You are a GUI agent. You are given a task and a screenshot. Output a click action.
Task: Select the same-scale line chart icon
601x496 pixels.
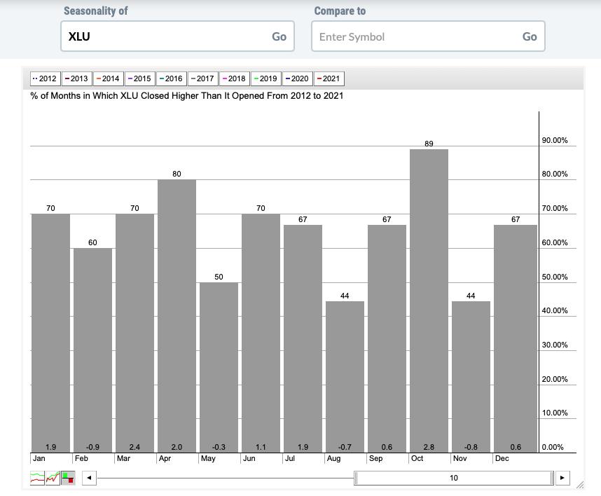pos(53,478)
